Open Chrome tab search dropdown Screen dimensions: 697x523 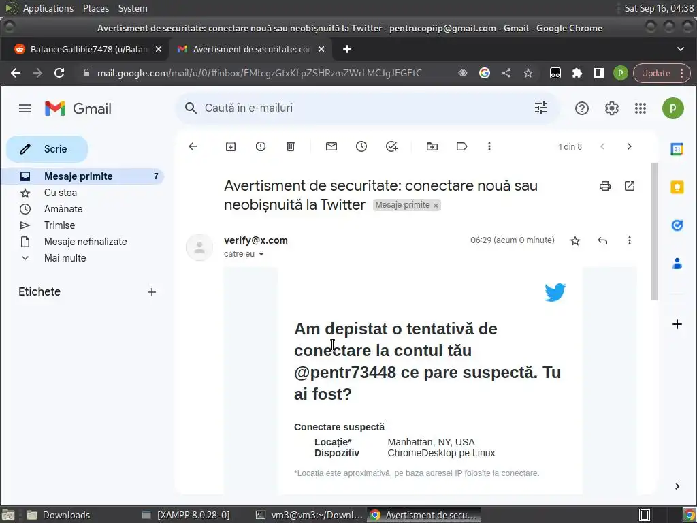(681, 49)
